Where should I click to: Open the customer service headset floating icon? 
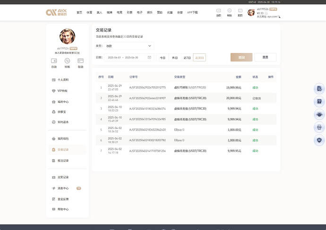pos(319,114)
